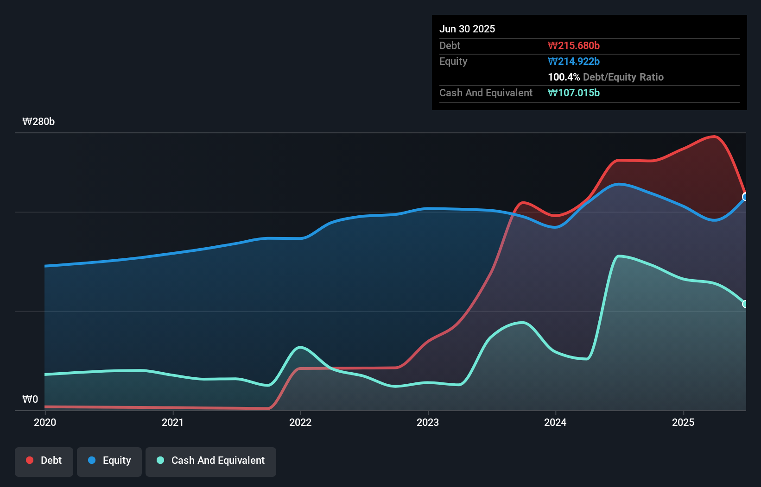This screenshot has width=761, height=487.
Task: Click the teal Cash And Equivalent legend dot
Action: pyautogui.click(x=160, y=461)
